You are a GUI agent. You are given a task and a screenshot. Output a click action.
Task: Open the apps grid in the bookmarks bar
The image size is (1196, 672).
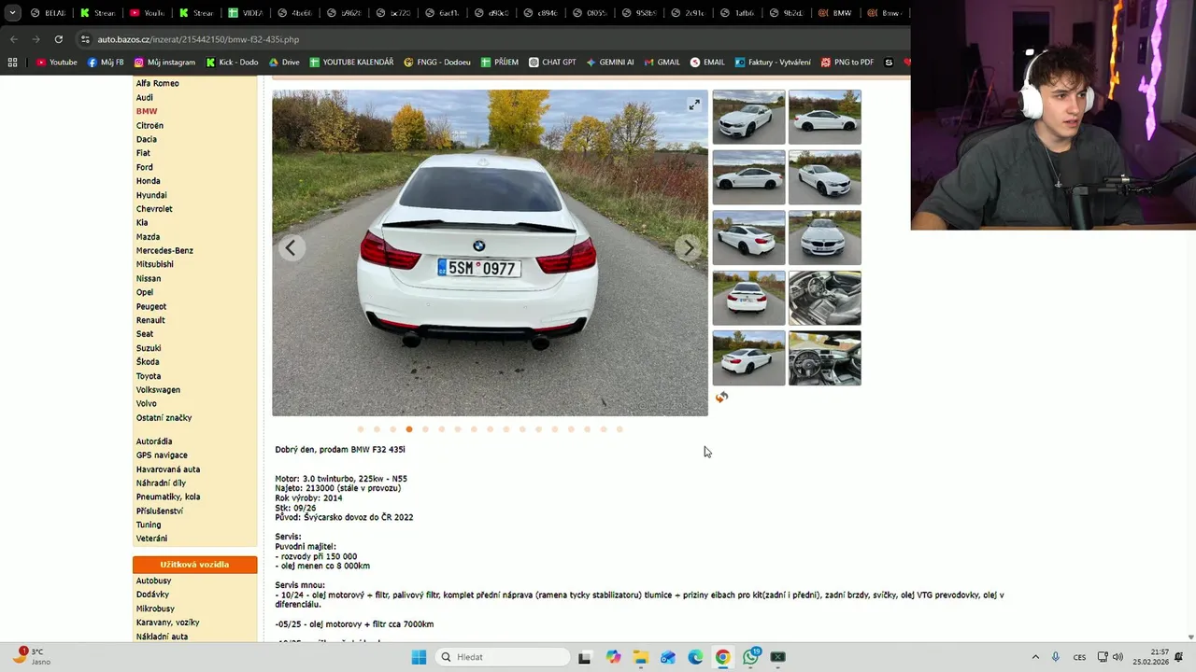pyautogui.click(x=12, y=63)
